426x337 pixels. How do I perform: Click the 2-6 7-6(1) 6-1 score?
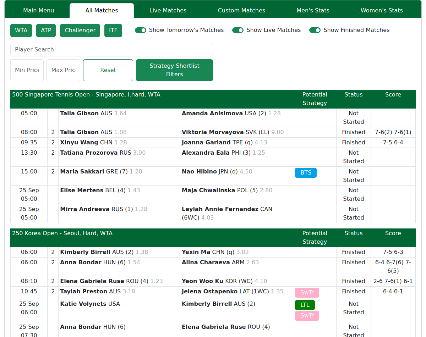393,281
